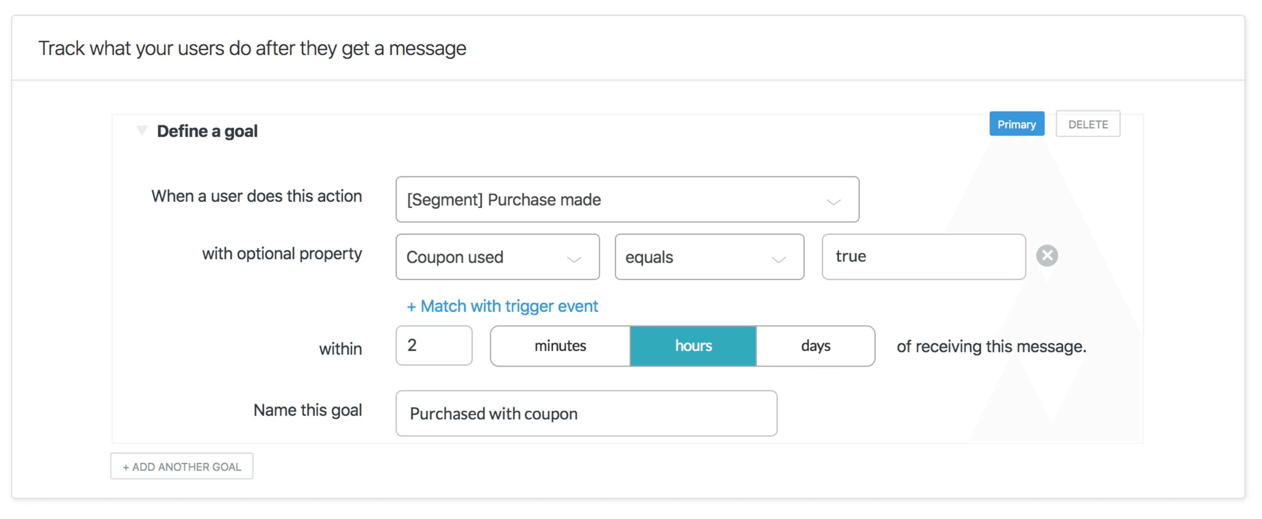Viewport: 1262px width, 519px height.
Task: Click the goal name field Purchased with coupon
Action: pyautogui.click(x=586, y=413)
